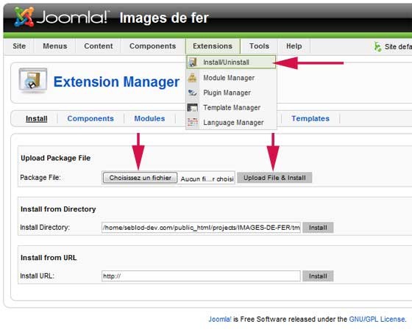This screenshot has height=332, width=412.
Task: Open the Components menu in top bar
Action: pos(153,46)
